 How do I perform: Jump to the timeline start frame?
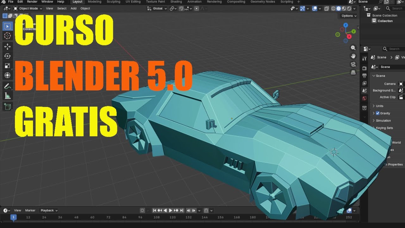[154, 210]
